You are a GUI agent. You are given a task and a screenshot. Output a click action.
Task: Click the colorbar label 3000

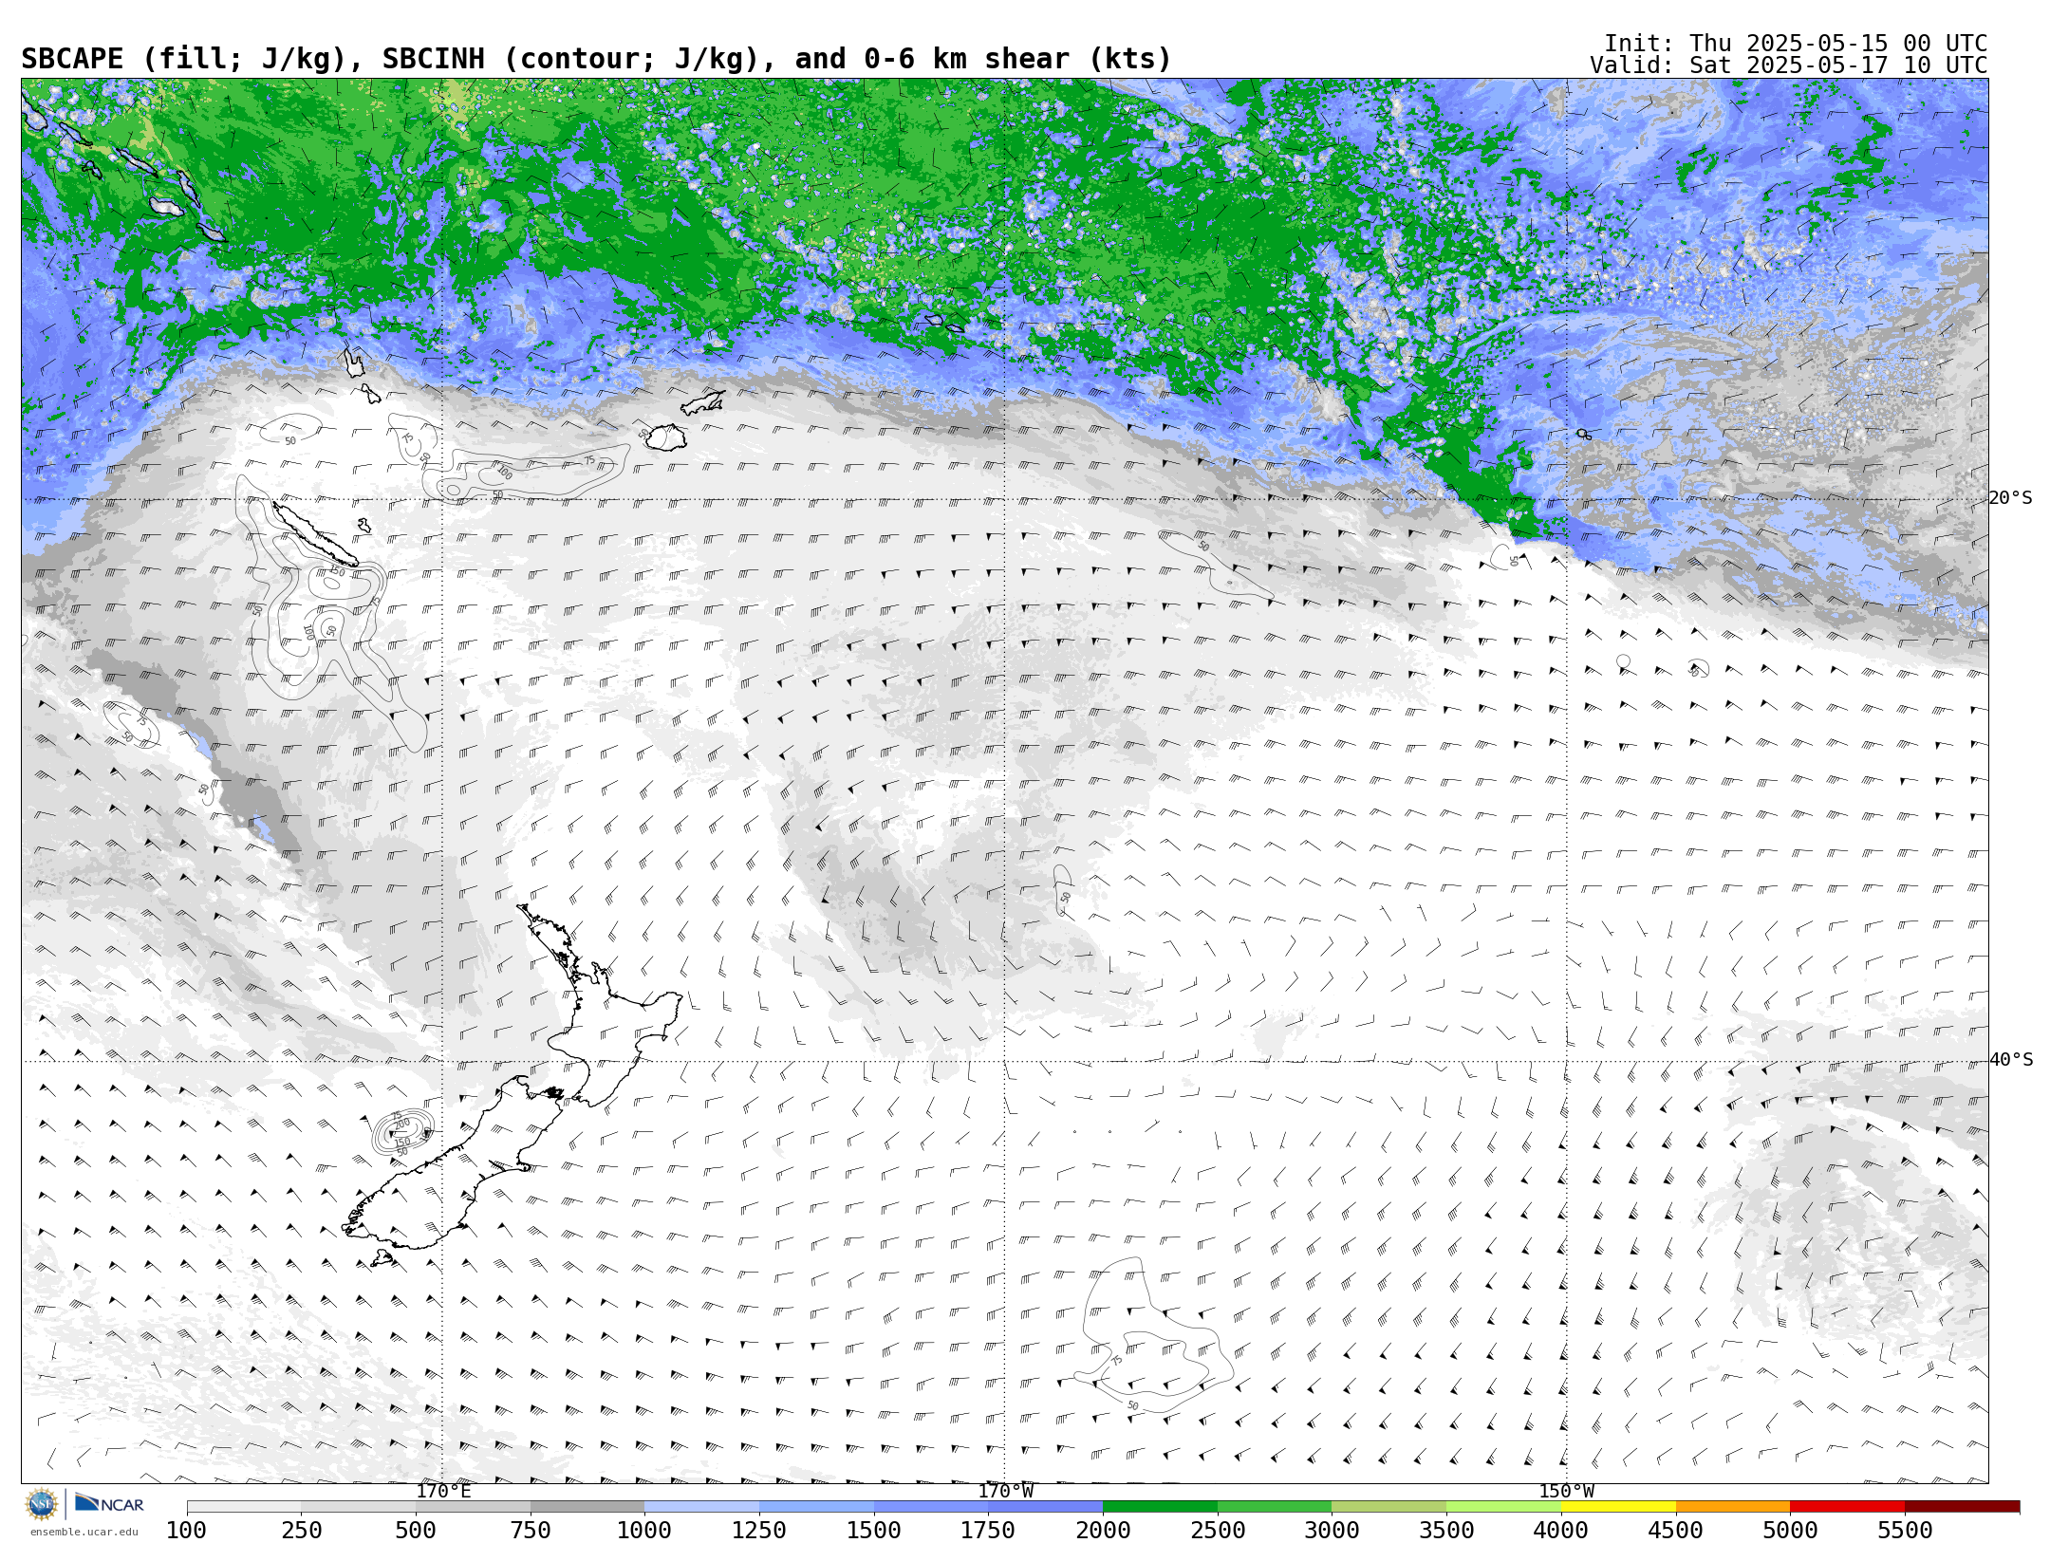1332,1530
